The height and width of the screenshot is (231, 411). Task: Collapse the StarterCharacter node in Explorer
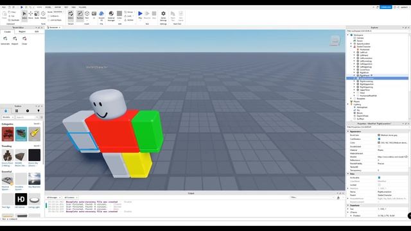[351, 47]
